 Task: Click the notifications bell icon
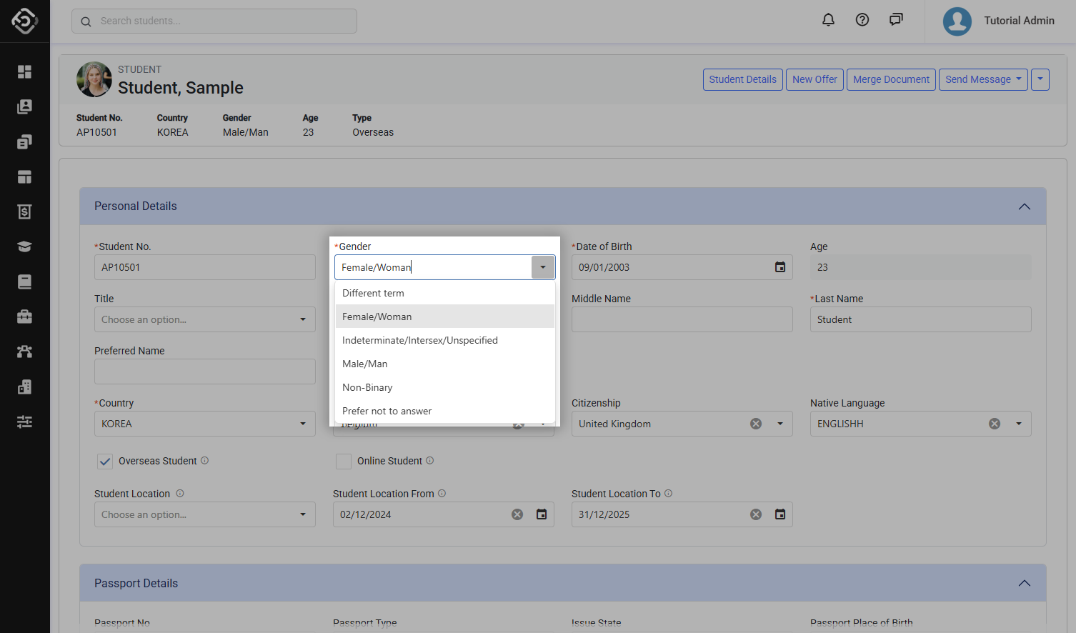click(x=828, y=20)
